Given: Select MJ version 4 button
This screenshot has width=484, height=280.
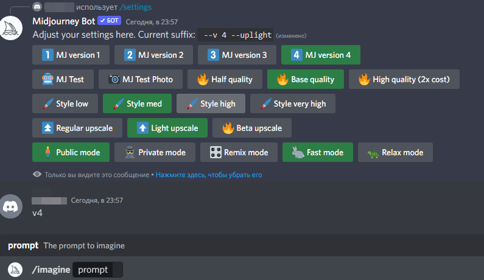Looking at the screenshot, I should pyautogui.click(x=320, y=55).
